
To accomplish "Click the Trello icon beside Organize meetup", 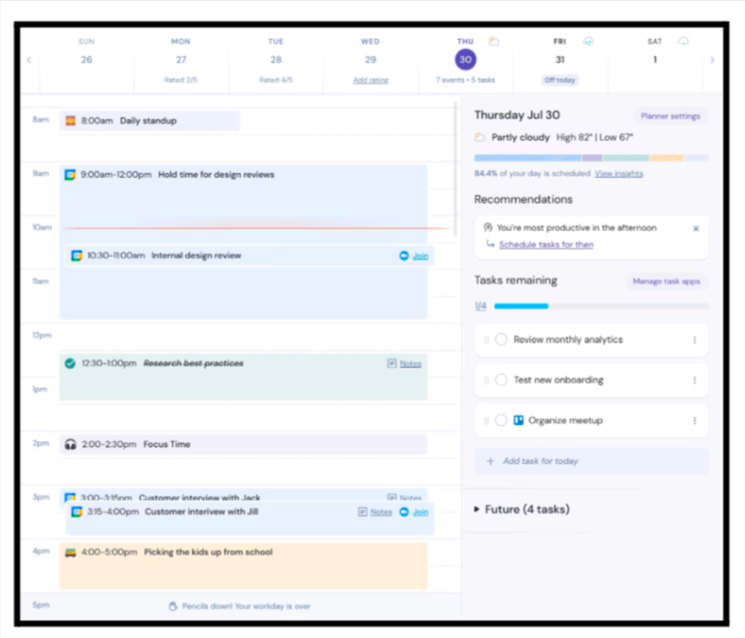I will pyautogui.click(x=518, y=420).
